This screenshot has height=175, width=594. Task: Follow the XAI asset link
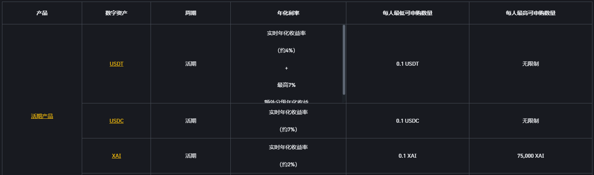tap(116, 156)
